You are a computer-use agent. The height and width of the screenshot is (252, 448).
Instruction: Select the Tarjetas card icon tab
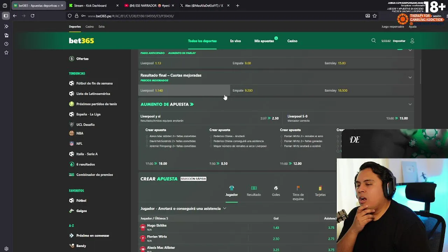point(320,188)
